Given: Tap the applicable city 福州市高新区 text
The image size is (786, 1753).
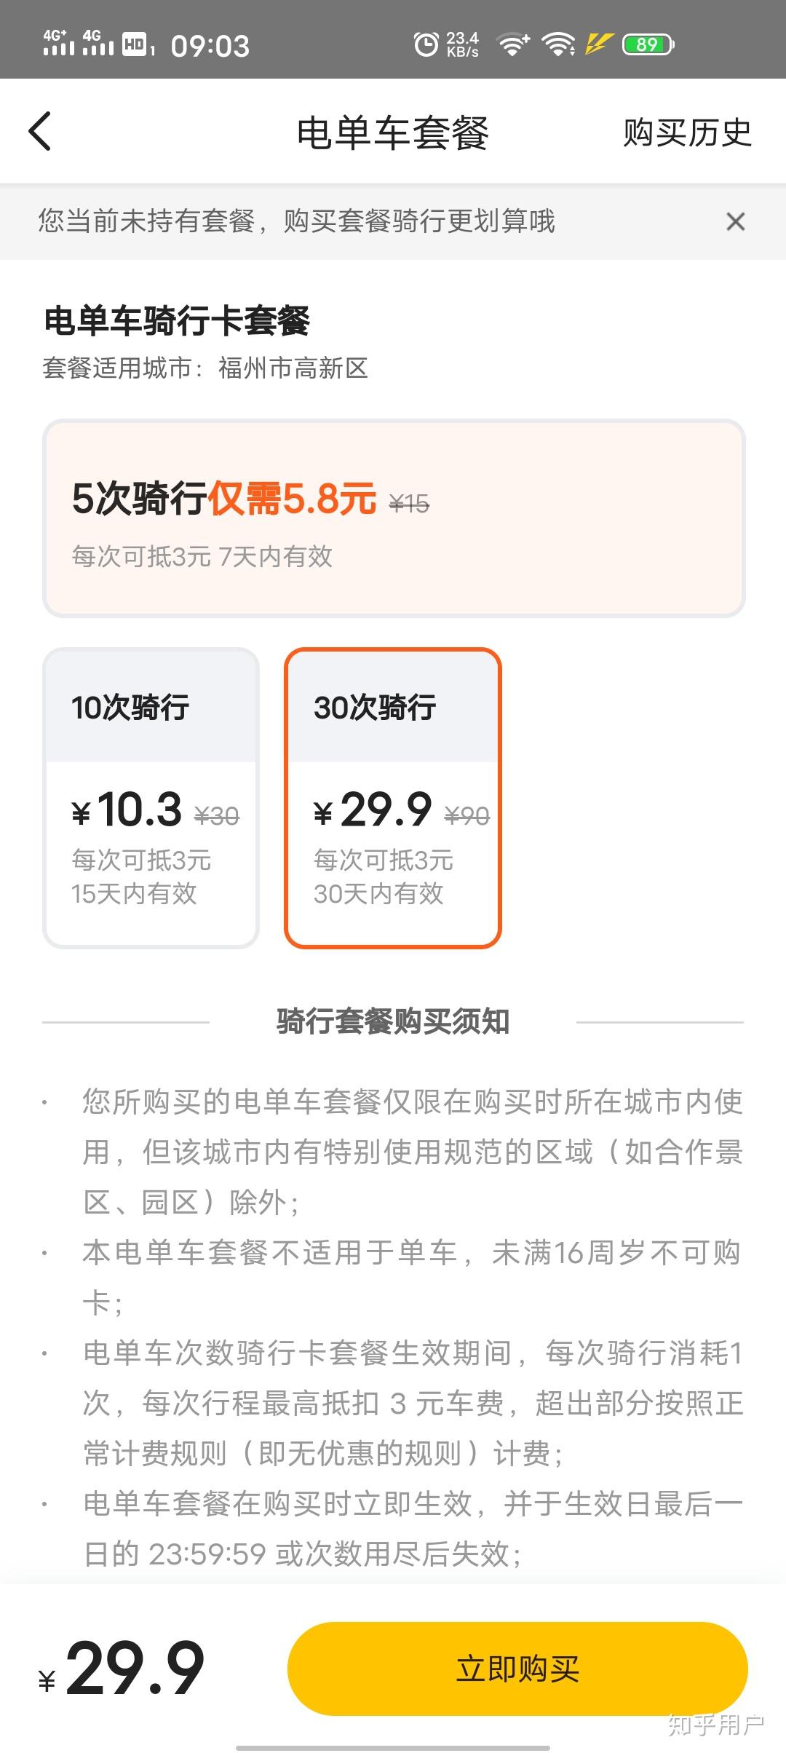Looking at the screenshot, I should click(x=293, y=368).
